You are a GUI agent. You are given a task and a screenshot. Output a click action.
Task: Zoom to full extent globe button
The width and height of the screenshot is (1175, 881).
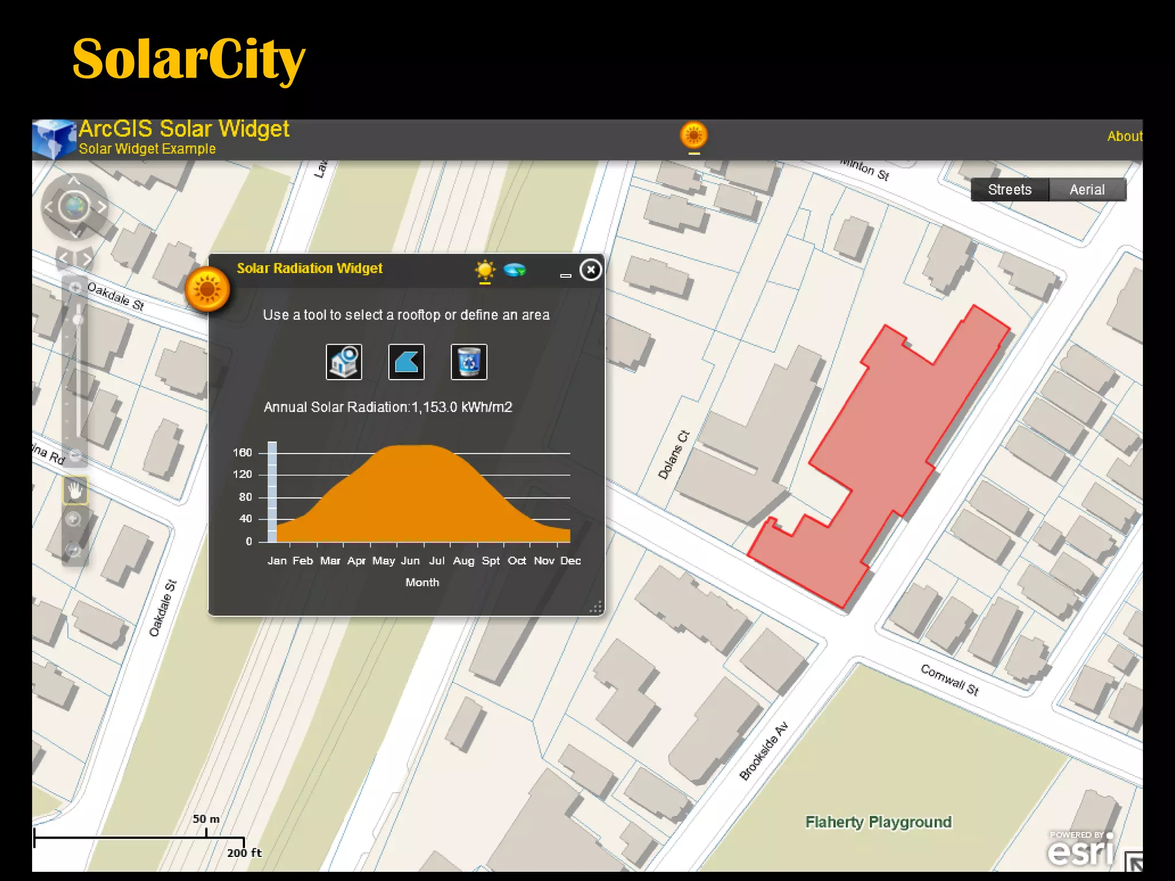pos(74,207)
